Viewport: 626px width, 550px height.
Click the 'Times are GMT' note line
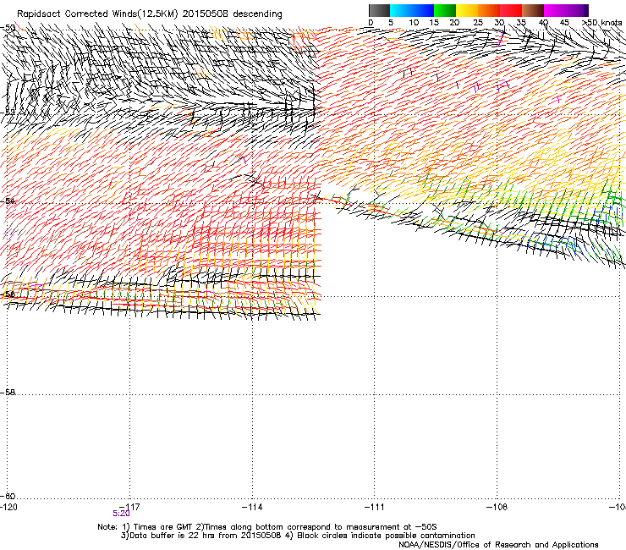click(x=267, y=527)
